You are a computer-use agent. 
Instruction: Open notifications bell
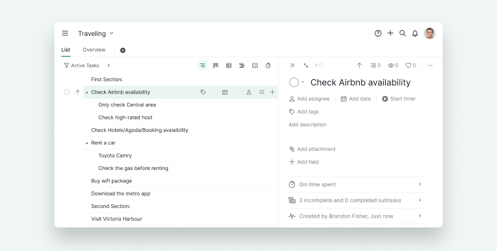coord(415,33)
